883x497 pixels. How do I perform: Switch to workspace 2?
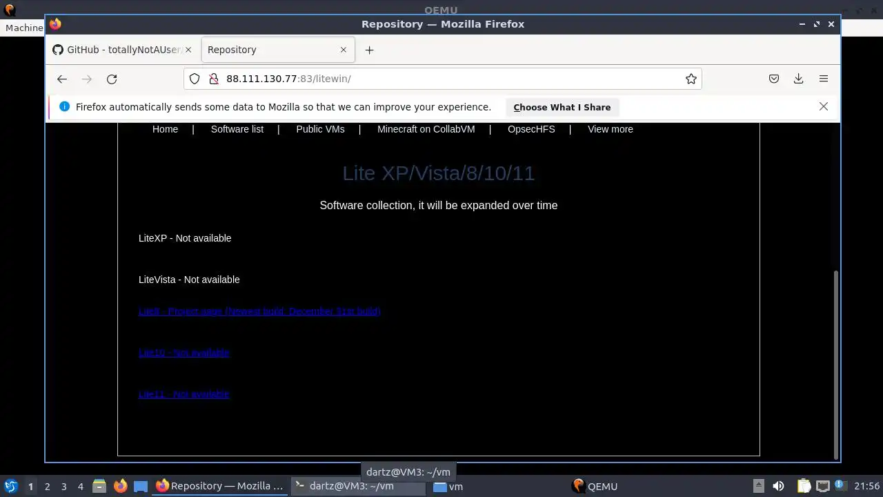(x=47, y=486)
